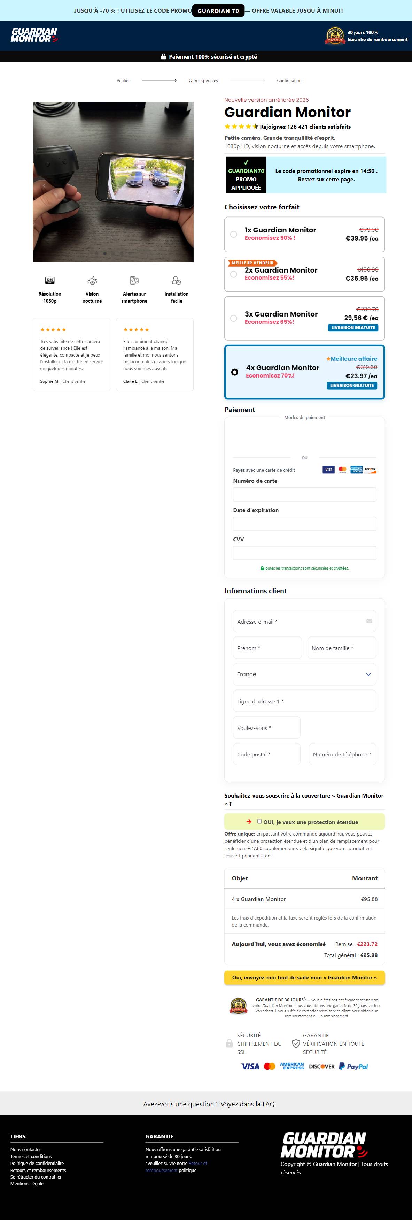412x1220 pixels.
Task: Click the Alertes sur smartphone icon
Action: (x=134, y=280)
